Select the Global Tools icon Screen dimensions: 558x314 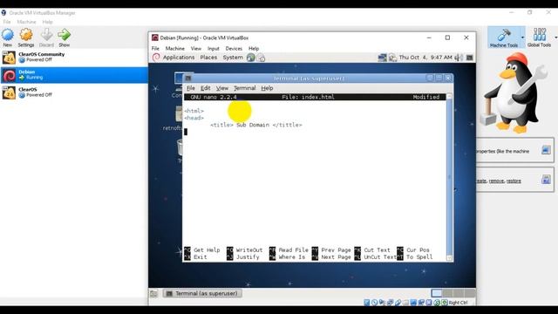tap(540, 35)
